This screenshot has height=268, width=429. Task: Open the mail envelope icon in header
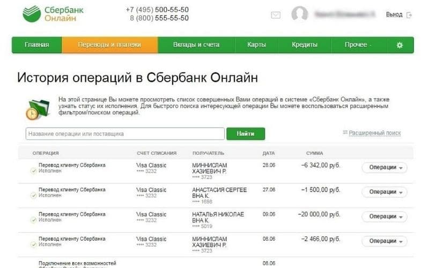click(x=276, y=15)
